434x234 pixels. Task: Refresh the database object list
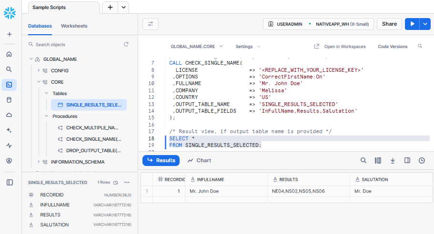coord(126,44)
